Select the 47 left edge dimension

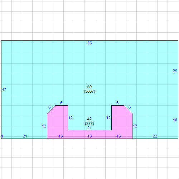[4, 89]
